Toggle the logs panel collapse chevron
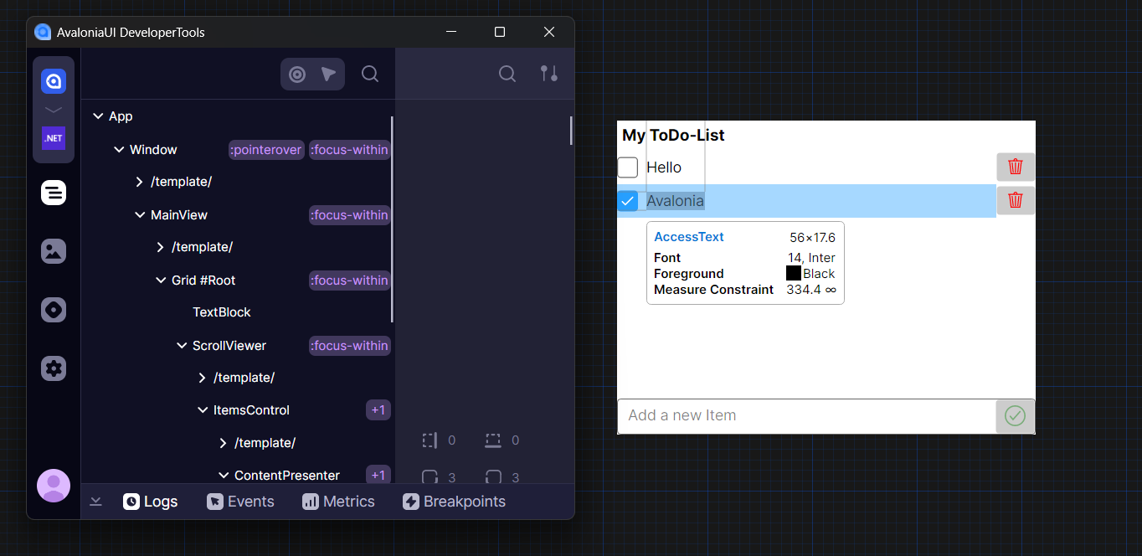1142x556 pixels. [95, 501]
